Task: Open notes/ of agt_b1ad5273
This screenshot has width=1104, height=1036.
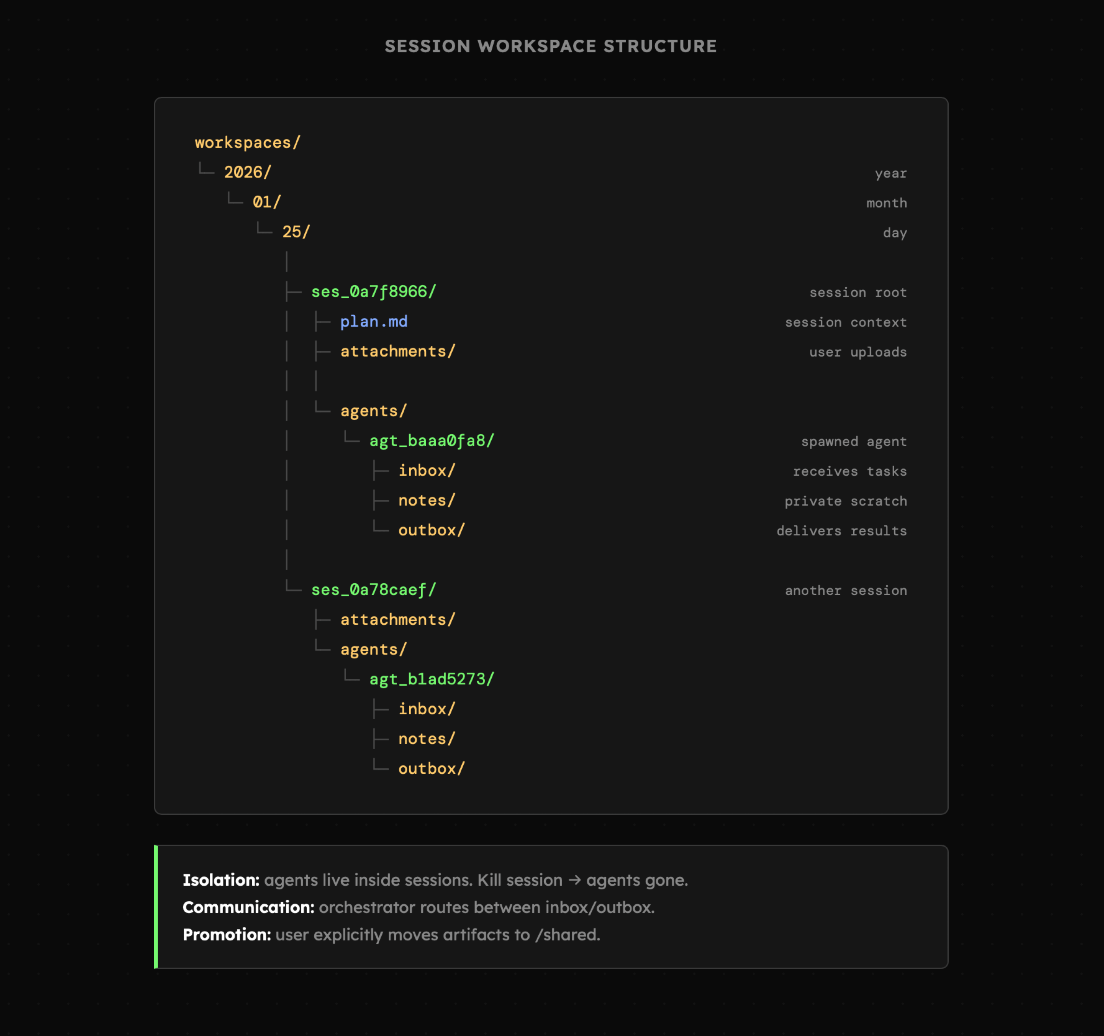Action: pos(426,739)
